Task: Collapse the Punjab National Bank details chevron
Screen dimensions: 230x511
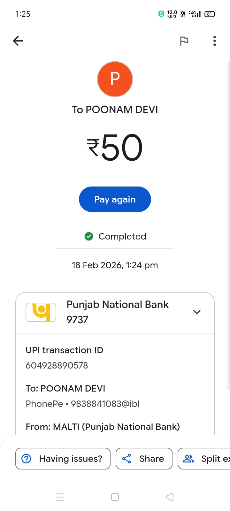Action: pyautogui.click(x=197, y=312)
